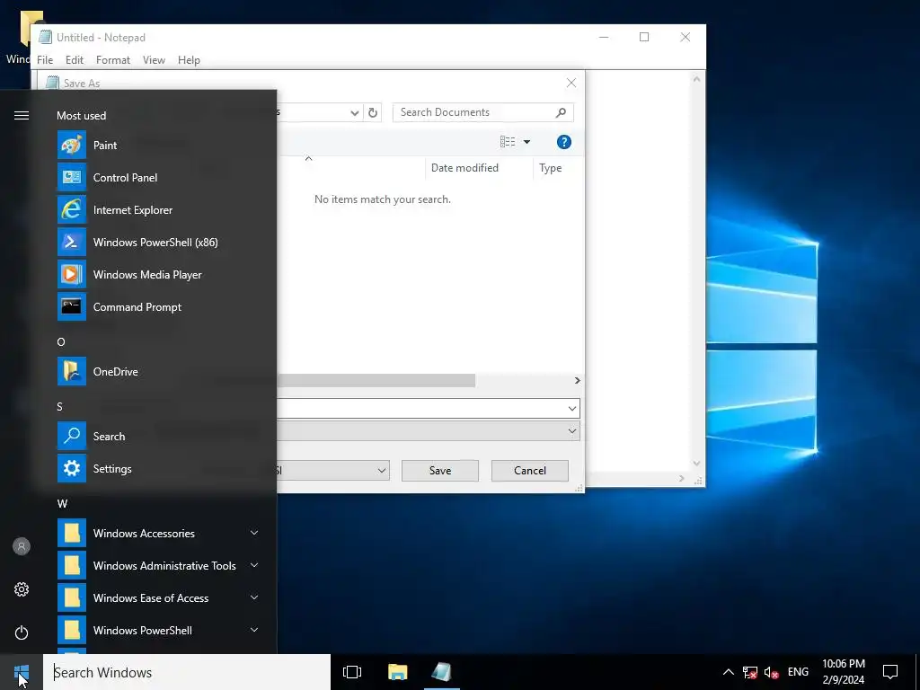Click the Settings gear in Start sidebar
Screen dimensions: 920x690
(22, 589)
